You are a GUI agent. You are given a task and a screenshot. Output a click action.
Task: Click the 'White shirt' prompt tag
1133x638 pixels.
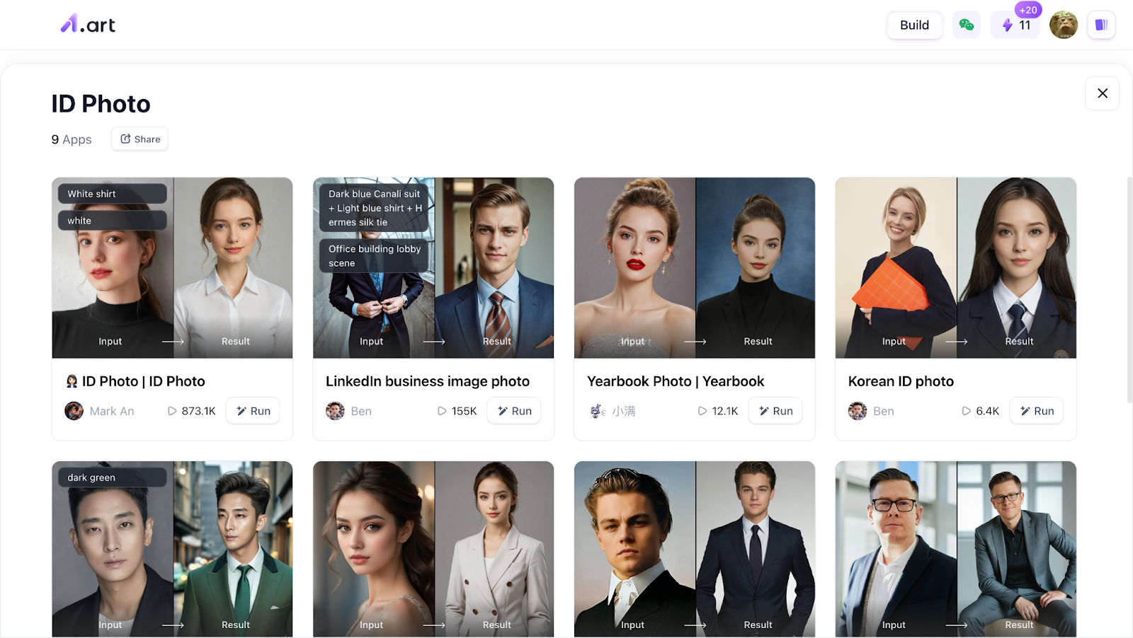113,194
